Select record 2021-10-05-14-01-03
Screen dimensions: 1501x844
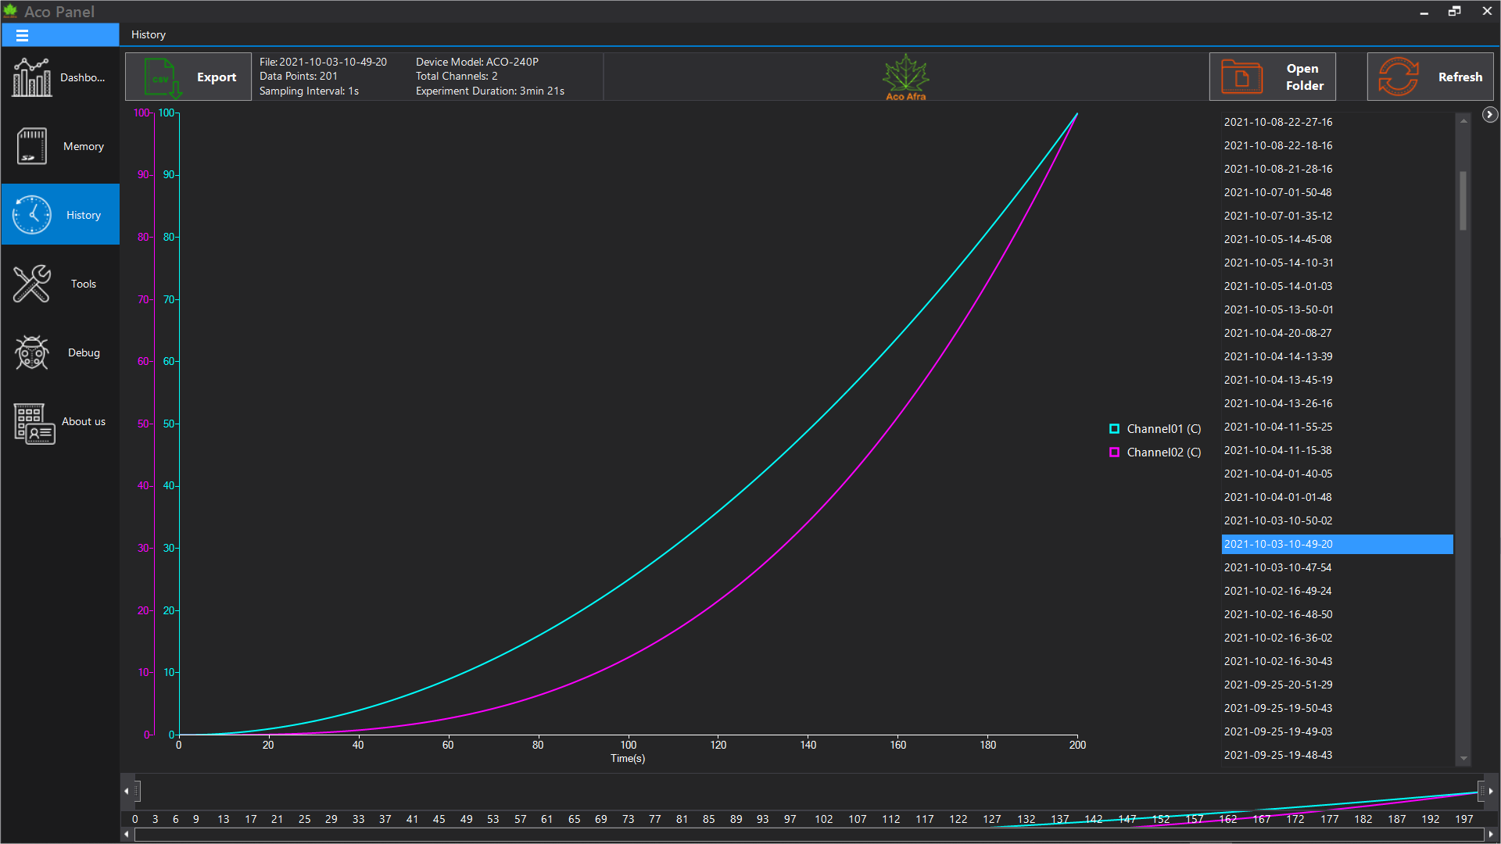(1337, 286)
